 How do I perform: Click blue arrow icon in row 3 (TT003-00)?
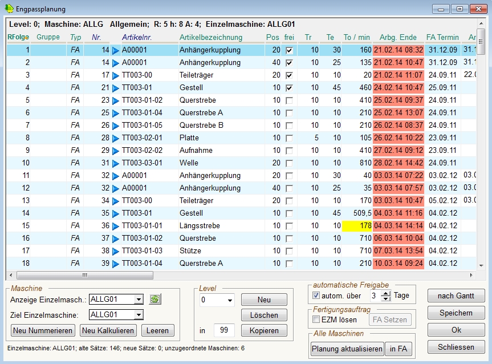click(116, 75)
